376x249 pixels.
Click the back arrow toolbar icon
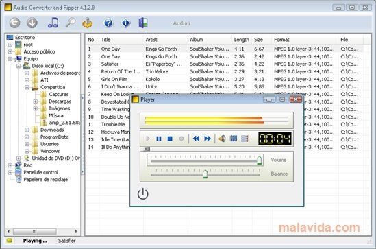14,23
